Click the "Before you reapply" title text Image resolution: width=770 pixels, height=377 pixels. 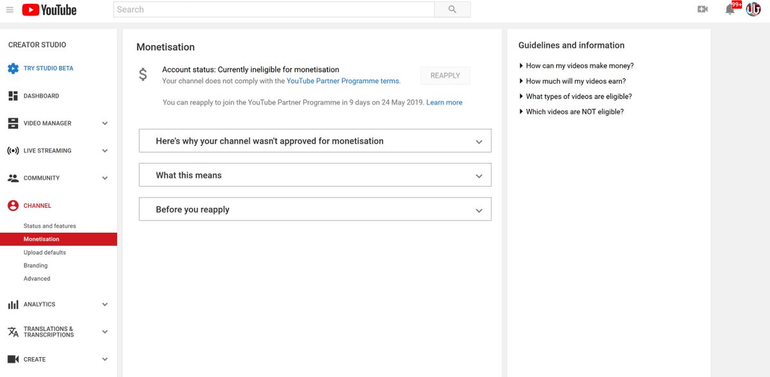193,210
